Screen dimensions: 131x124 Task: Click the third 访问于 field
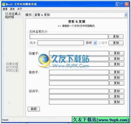pyautogui.click(x=79, y=102)
